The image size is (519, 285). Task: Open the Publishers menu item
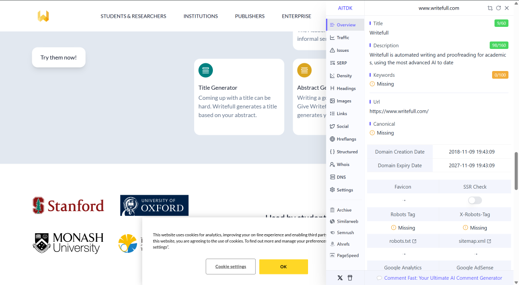249,16
